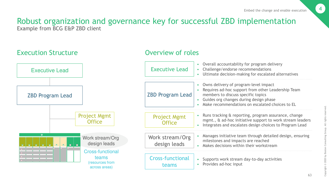Click the Overview of roles heading
329x185 pixels.
pyautogui.click(x=172, y=53)
